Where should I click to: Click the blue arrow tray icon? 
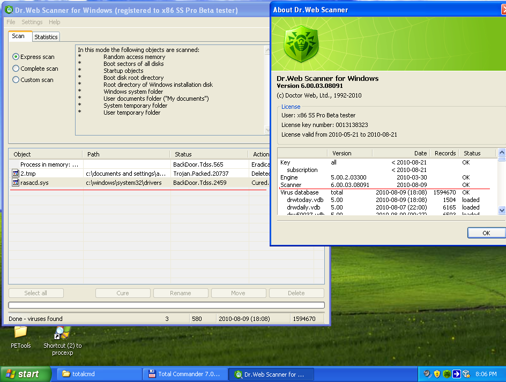pyautogui.click(x=456, y=373)
